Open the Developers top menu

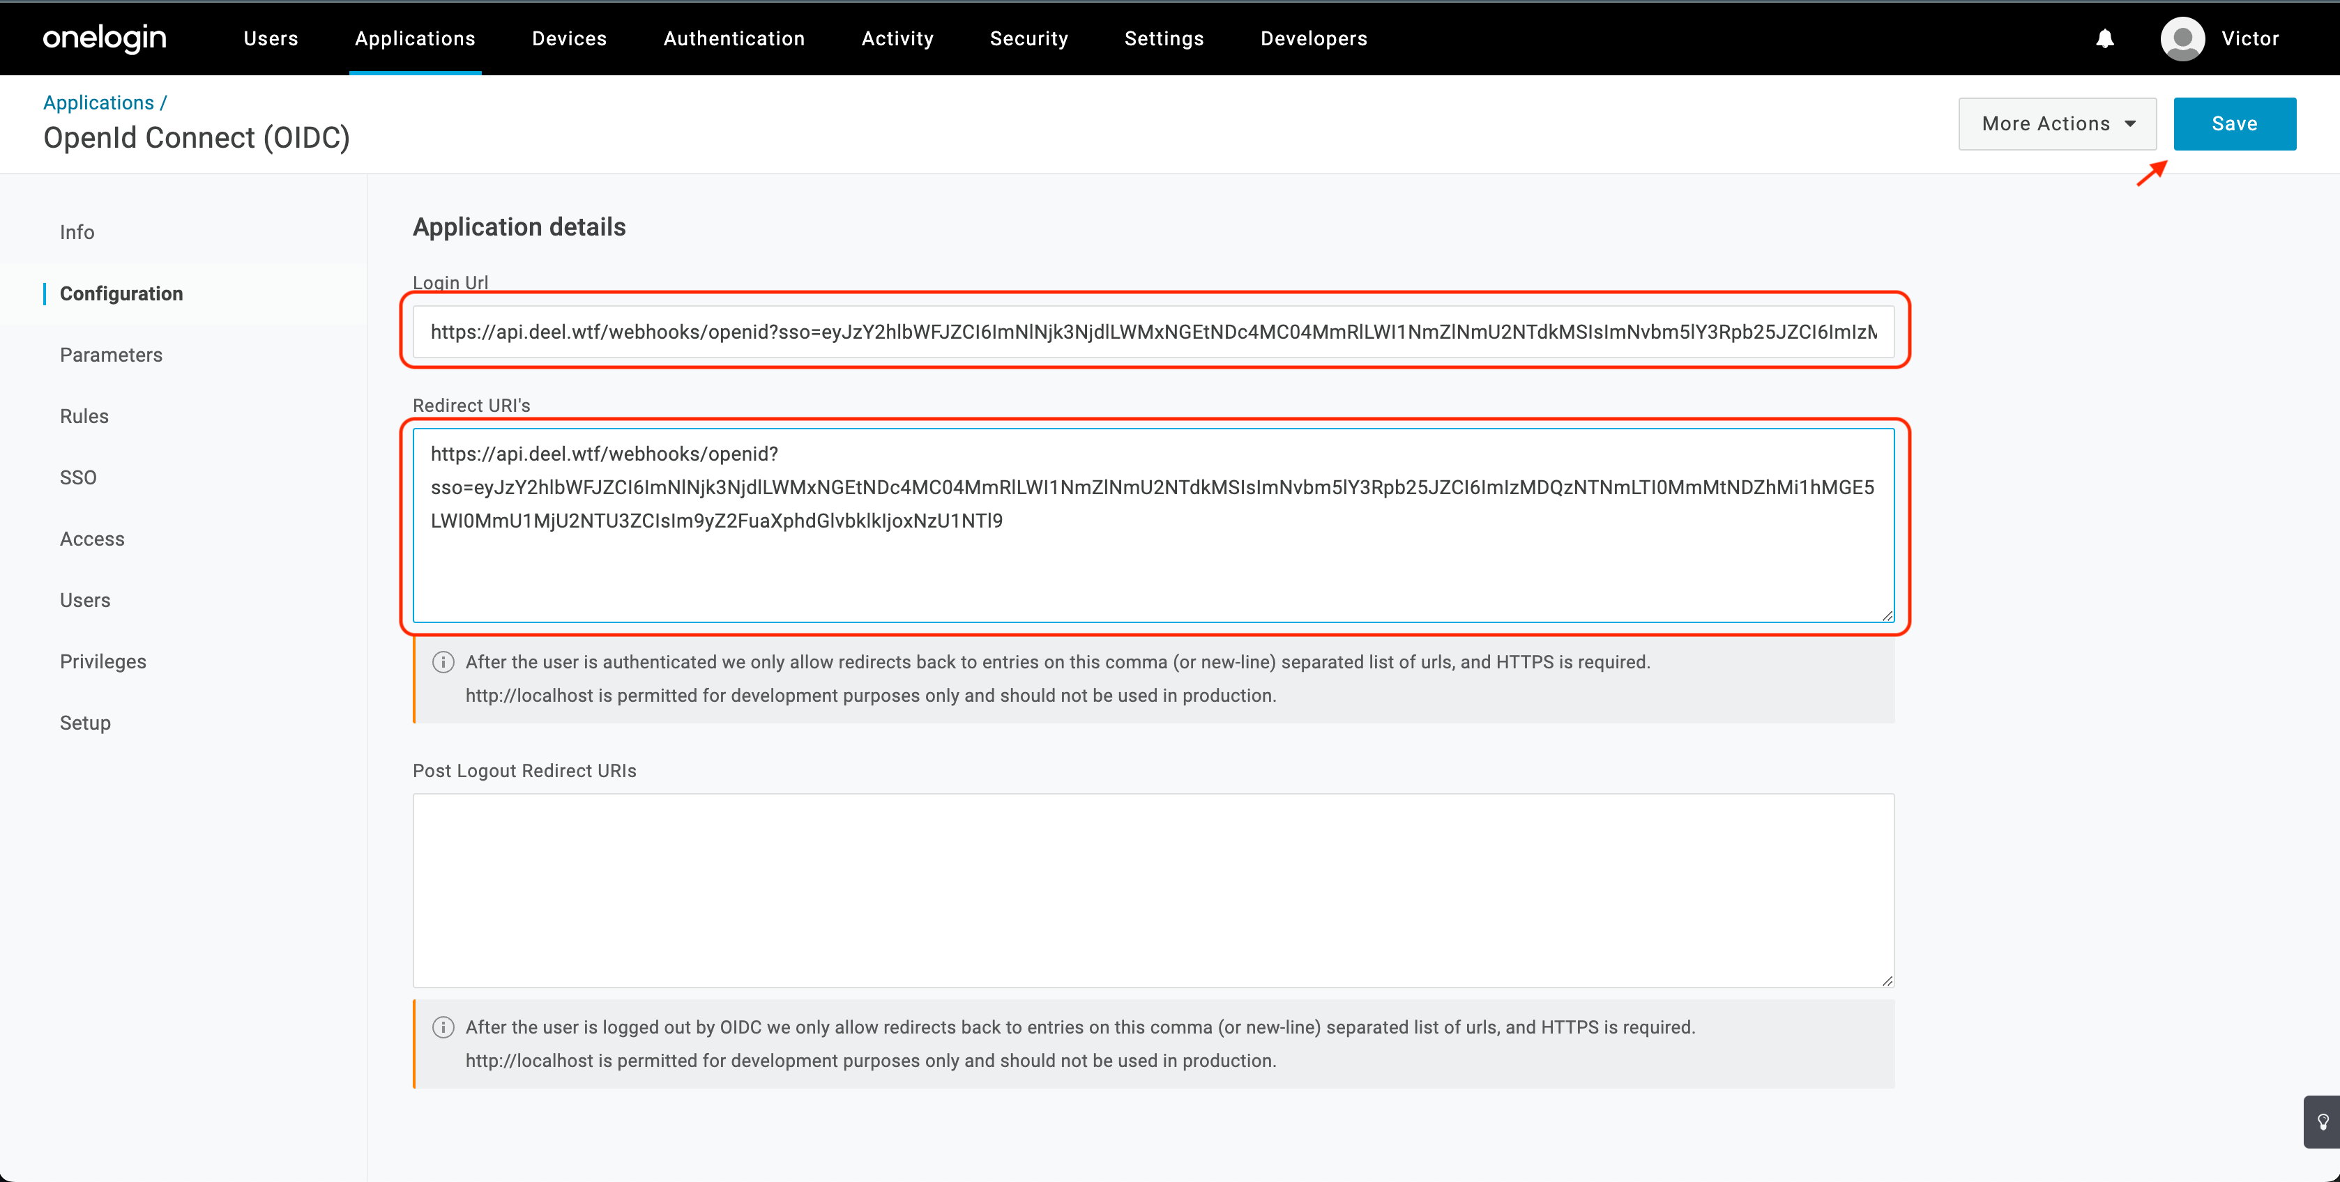1314,38
